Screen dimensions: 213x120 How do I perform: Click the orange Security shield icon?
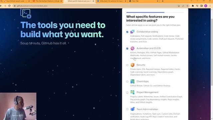pos(132,65)
